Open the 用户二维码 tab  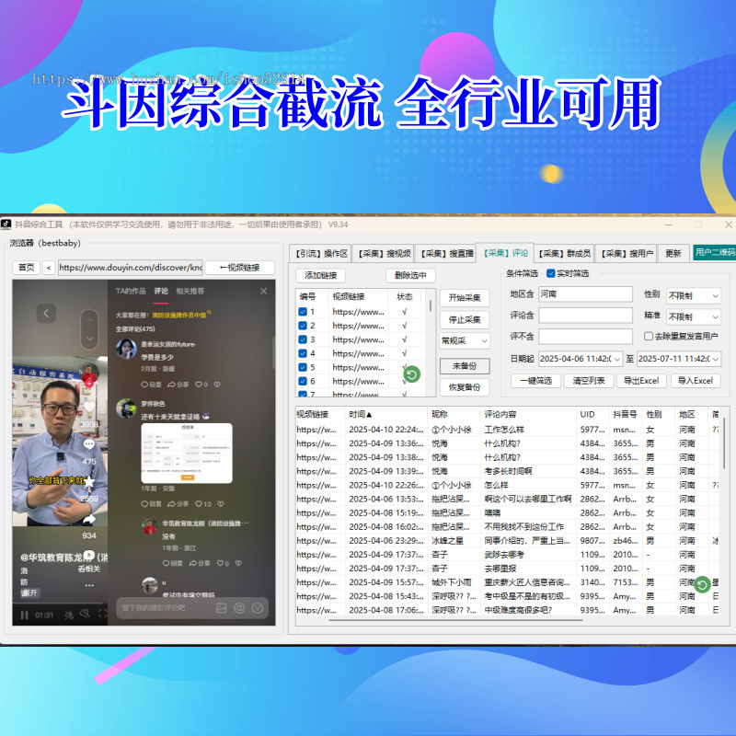(x=715, y=252)
